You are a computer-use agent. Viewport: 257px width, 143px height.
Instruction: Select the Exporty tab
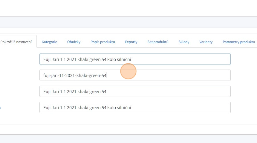131,42
